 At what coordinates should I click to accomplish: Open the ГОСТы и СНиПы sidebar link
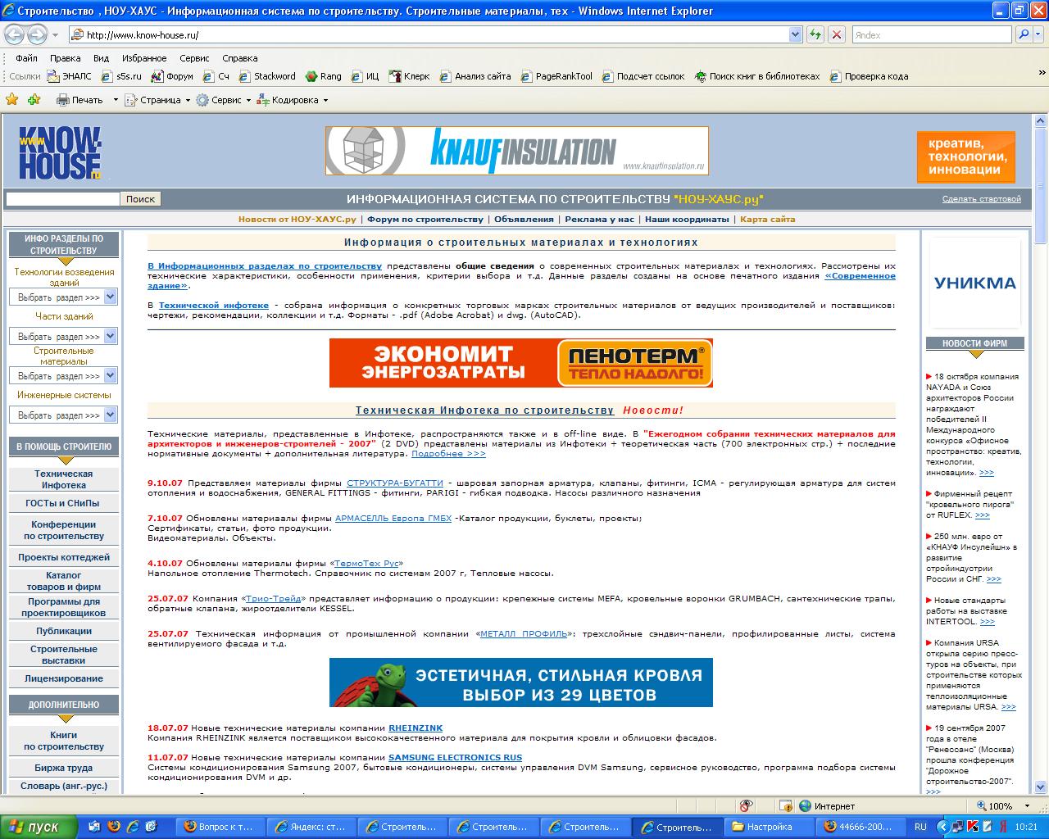pyautogui.click(x=63, y=503)
